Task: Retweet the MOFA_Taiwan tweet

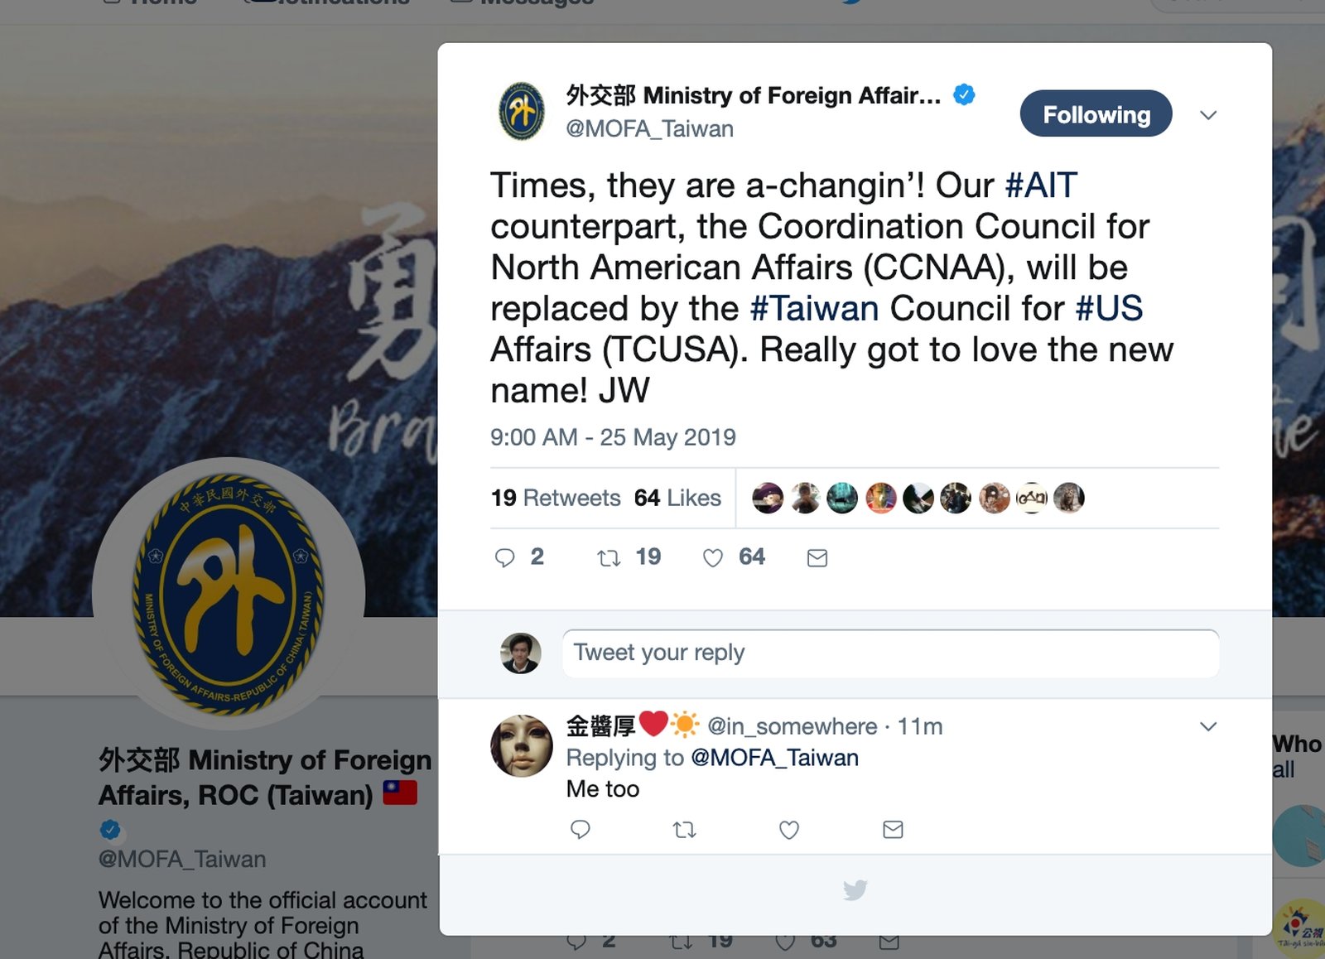Action: point(609,558)
